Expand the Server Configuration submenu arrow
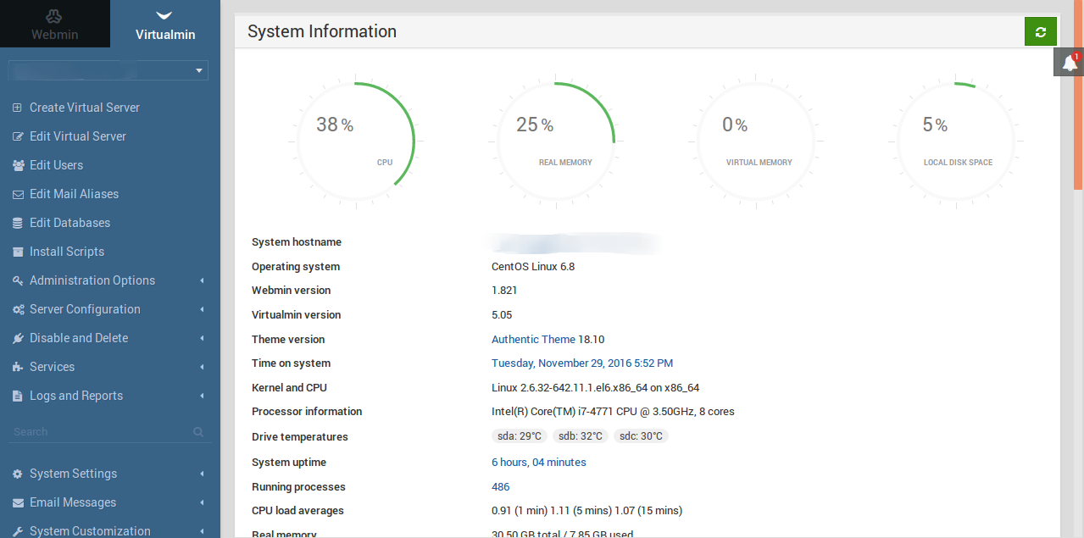Image resolution: width=1084 pixels, height=538 pixels. pyautogui.click(x=202, y=309)
